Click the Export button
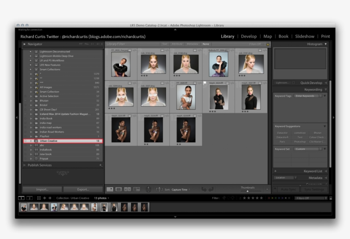 coord(83,189)
